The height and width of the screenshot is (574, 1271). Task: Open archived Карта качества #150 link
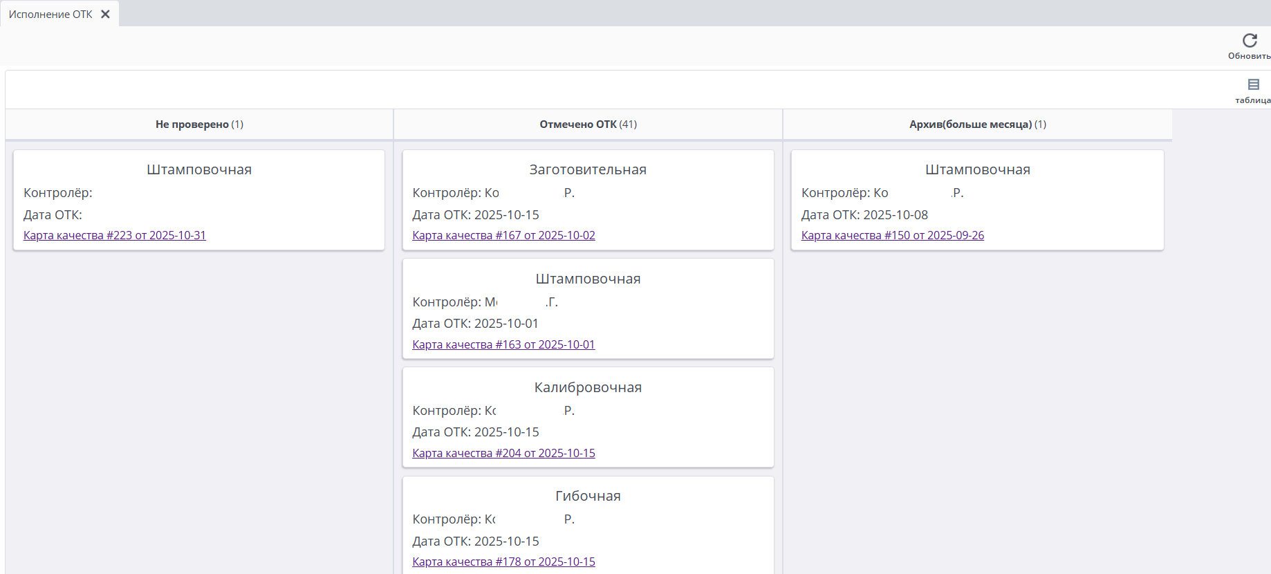tap(892, 235)
